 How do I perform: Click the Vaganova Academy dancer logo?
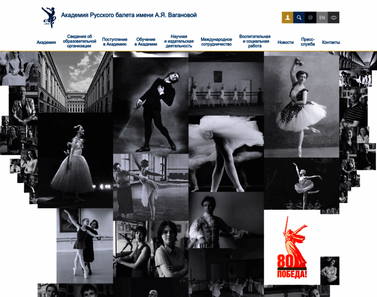pos(49,17)
